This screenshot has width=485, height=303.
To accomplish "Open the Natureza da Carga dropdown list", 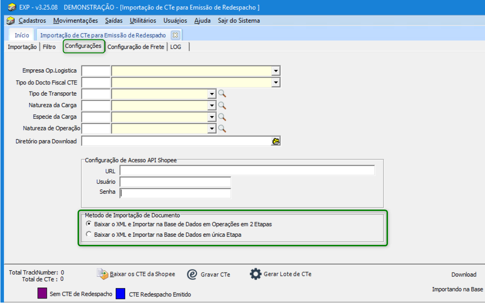I will click(211, 105).
